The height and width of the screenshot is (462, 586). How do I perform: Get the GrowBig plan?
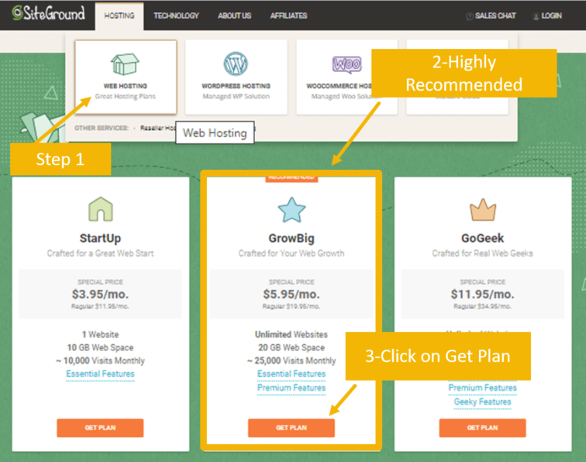[291, 428]
